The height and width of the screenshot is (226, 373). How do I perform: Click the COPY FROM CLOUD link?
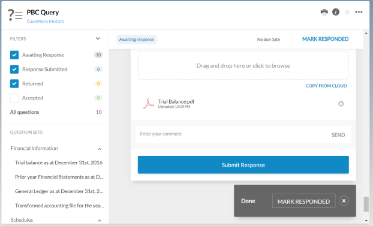[326, 86]
